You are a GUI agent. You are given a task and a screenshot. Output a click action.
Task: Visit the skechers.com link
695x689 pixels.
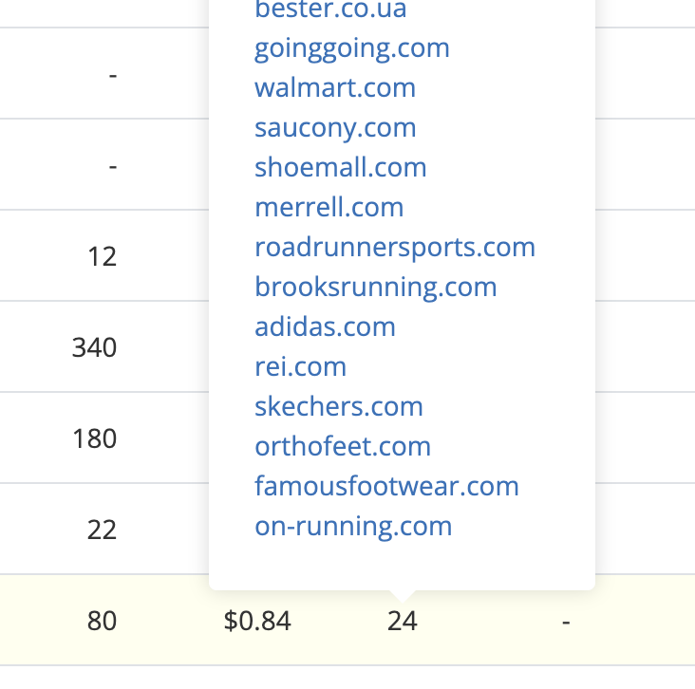pyautogui.click(x=338, y=407)
